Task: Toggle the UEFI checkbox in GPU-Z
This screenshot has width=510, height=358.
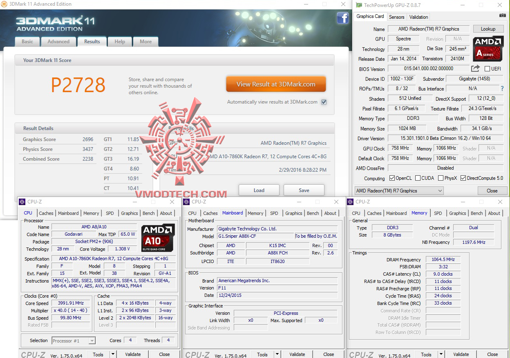Action: coord(487,69)
